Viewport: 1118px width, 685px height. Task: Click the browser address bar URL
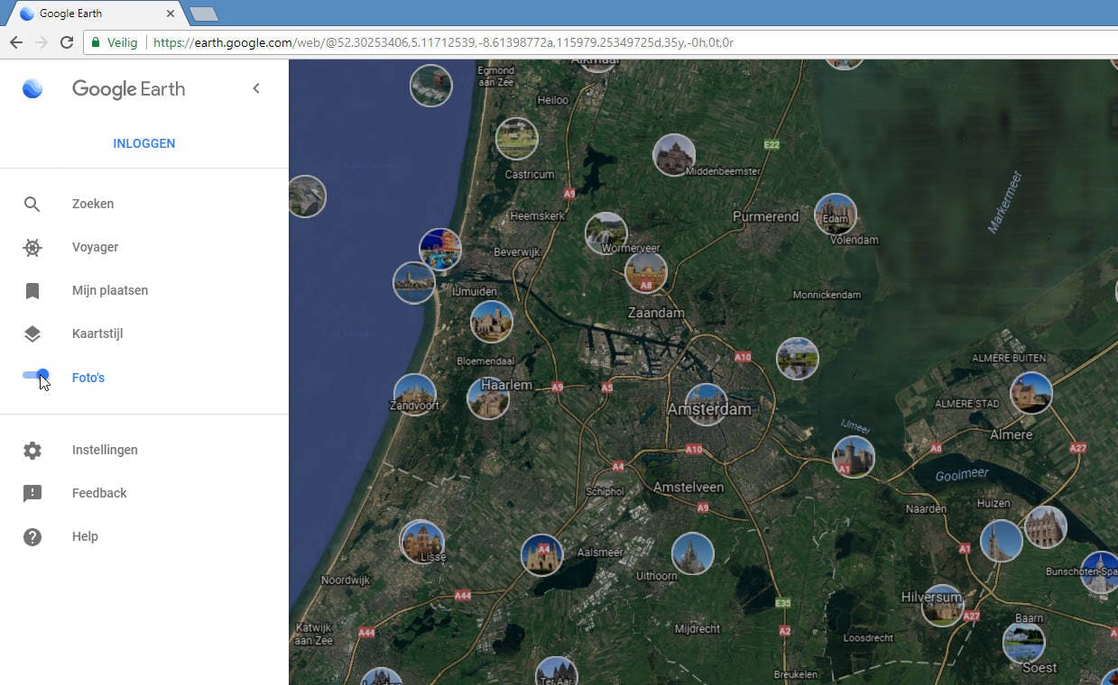click(x=442, y=42)
